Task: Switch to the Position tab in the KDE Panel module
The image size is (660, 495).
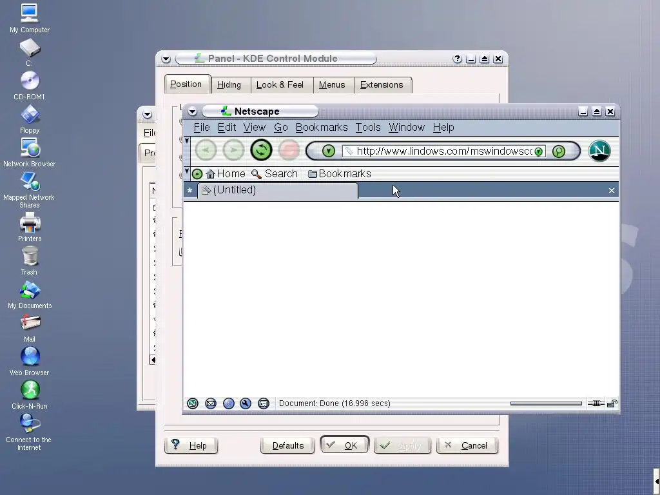Action: coord(188,84)
